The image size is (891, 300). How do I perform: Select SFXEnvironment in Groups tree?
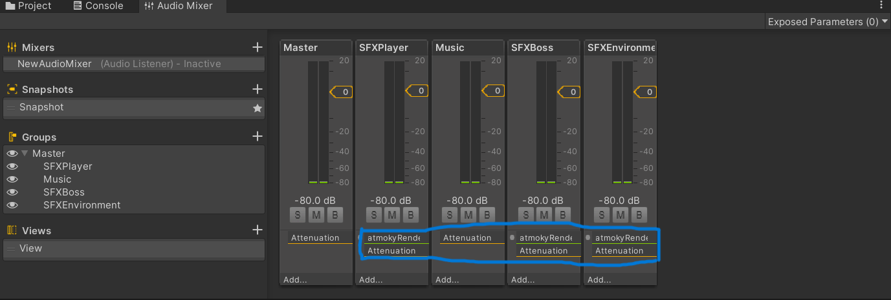click(x=82, y=205)
